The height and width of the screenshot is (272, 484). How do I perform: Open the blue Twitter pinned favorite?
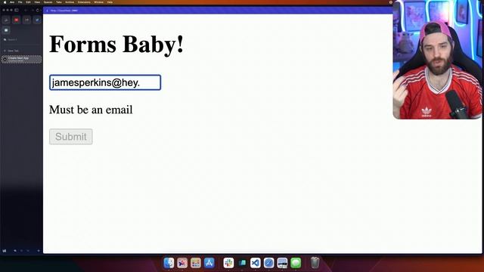pos(37,20)
